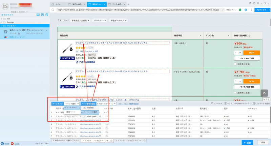Choose リストページ menu item
This screenshot has width=271, height=146.
72,108
